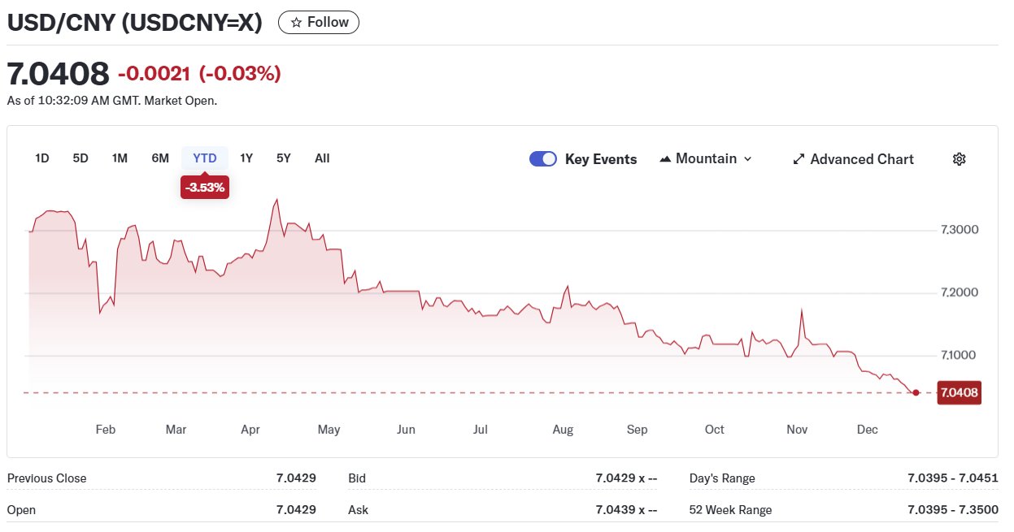The width and height of the screenshot is (1014, 532).
Task: Click the red dot at chart line end
Action: [916, 393]
